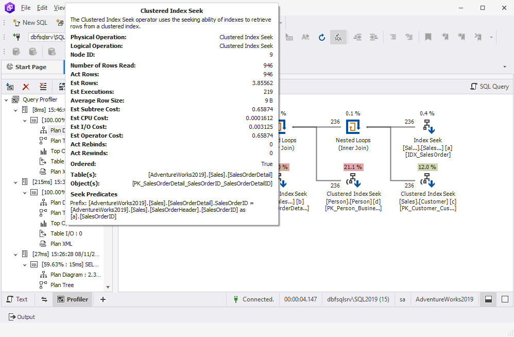Click the red X delete result icon
This screenshot has height=337, width=514.
[x=26, y=87]
